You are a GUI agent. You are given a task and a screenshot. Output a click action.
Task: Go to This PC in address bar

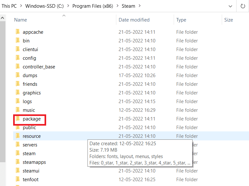pyautogui.click(x=9, y=6)
